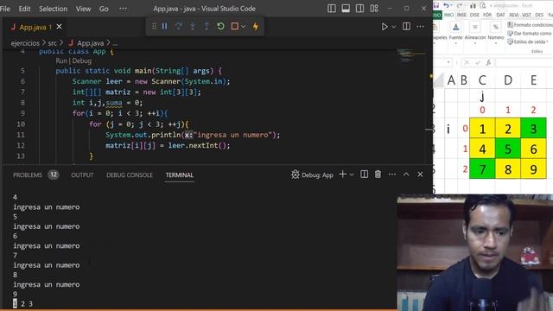
Task: Open terminal panel More Actions ellipsis
Action: pos(391,175)
